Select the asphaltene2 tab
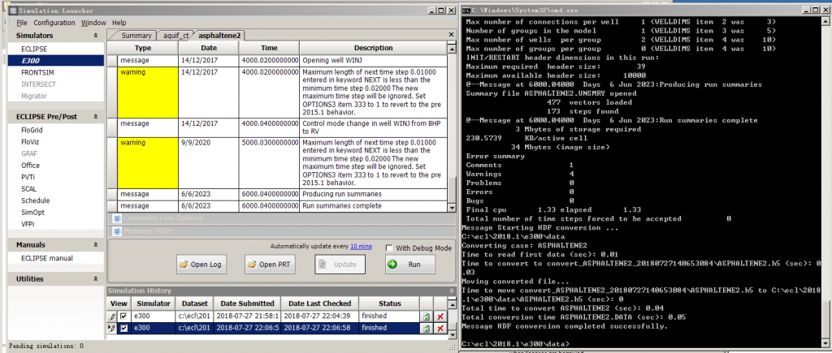 coord(219,36)
